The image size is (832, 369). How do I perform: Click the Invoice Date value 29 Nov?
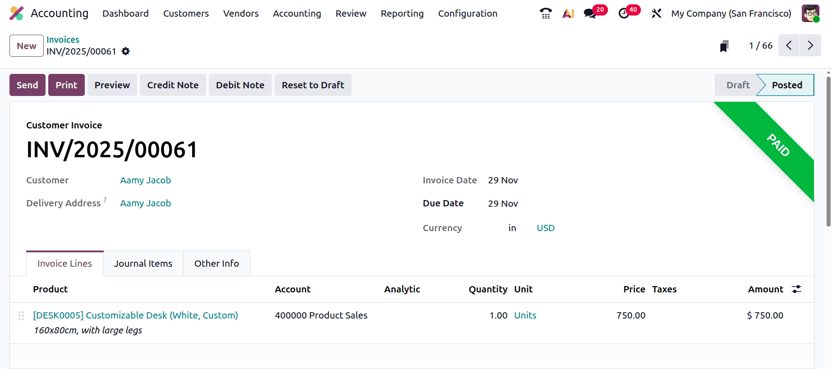[503, 180]
